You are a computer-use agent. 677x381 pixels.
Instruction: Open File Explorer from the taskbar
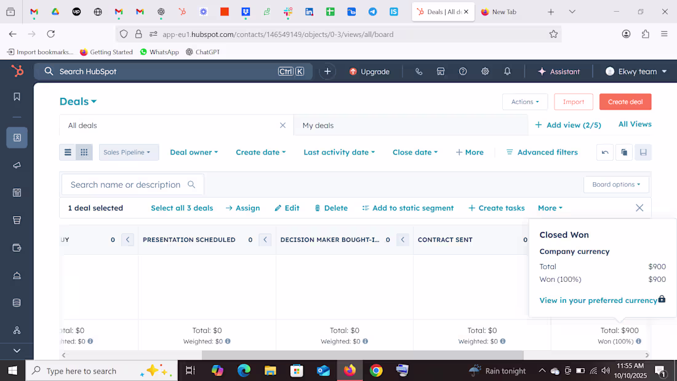pos(270,371)
